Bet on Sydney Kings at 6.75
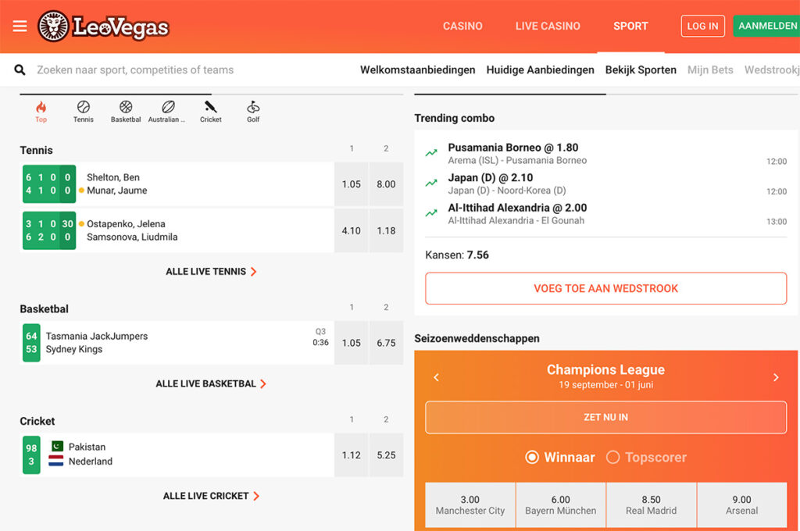The height and width of the screenshot is (531, 800). tap(386, 343)
